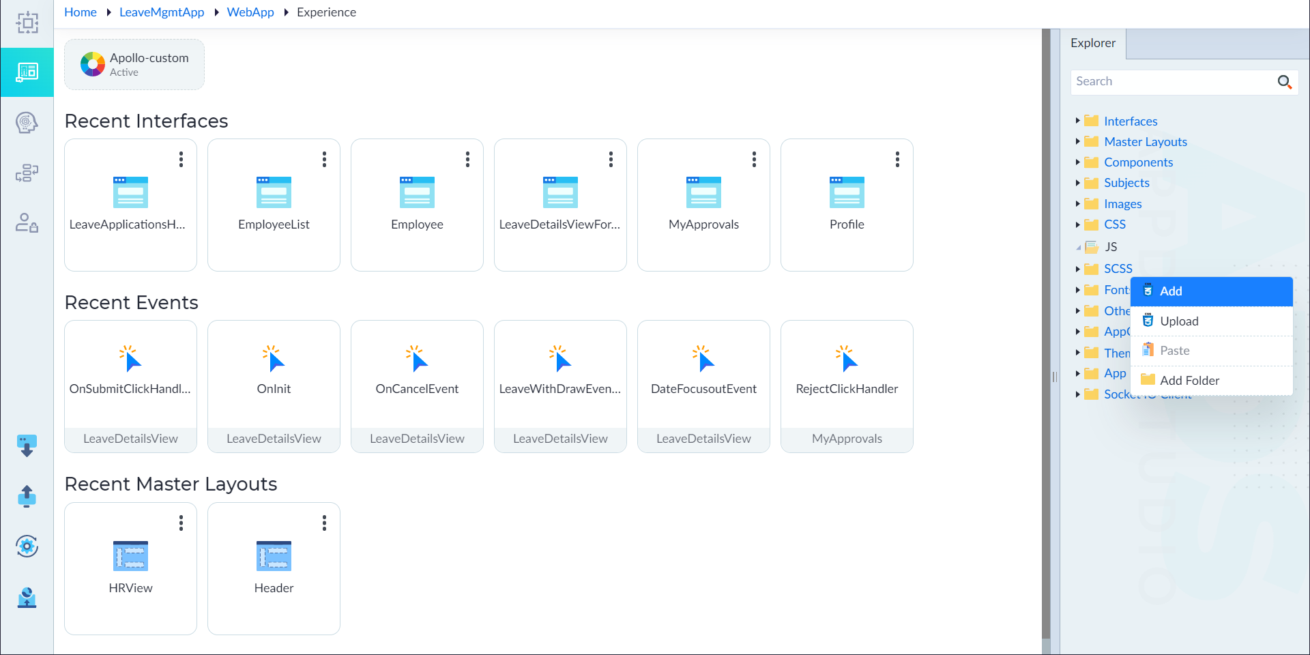Viewport: 1310px width, 655px height.
Task: Open the Interfaces folder label
Action: 1131,121
